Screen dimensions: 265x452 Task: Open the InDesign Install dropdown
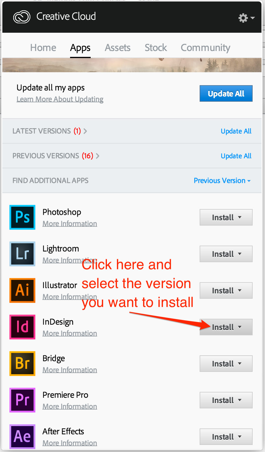[226, 327]
